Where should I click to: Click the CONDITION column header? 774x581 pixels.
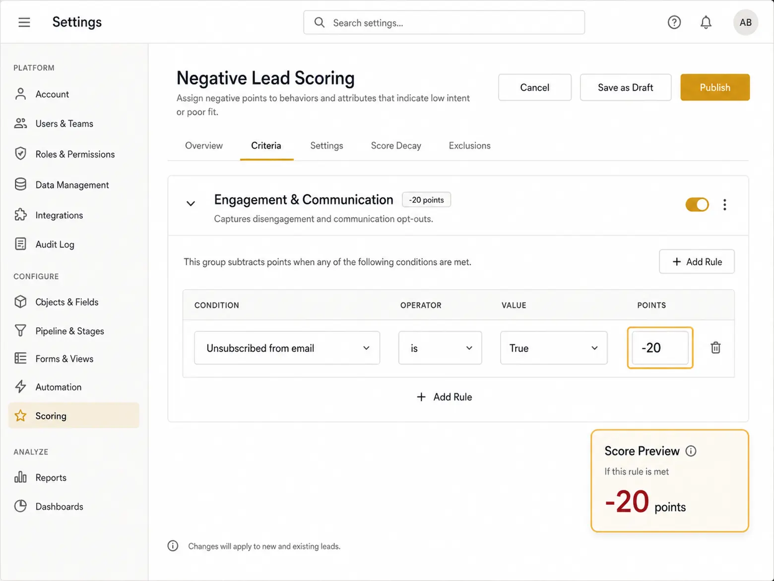point(216,305)
